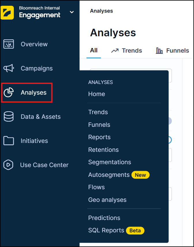Click the Bloomreach yellow logo icon
This screenshot has height=247, width=194.
point(7,13)
